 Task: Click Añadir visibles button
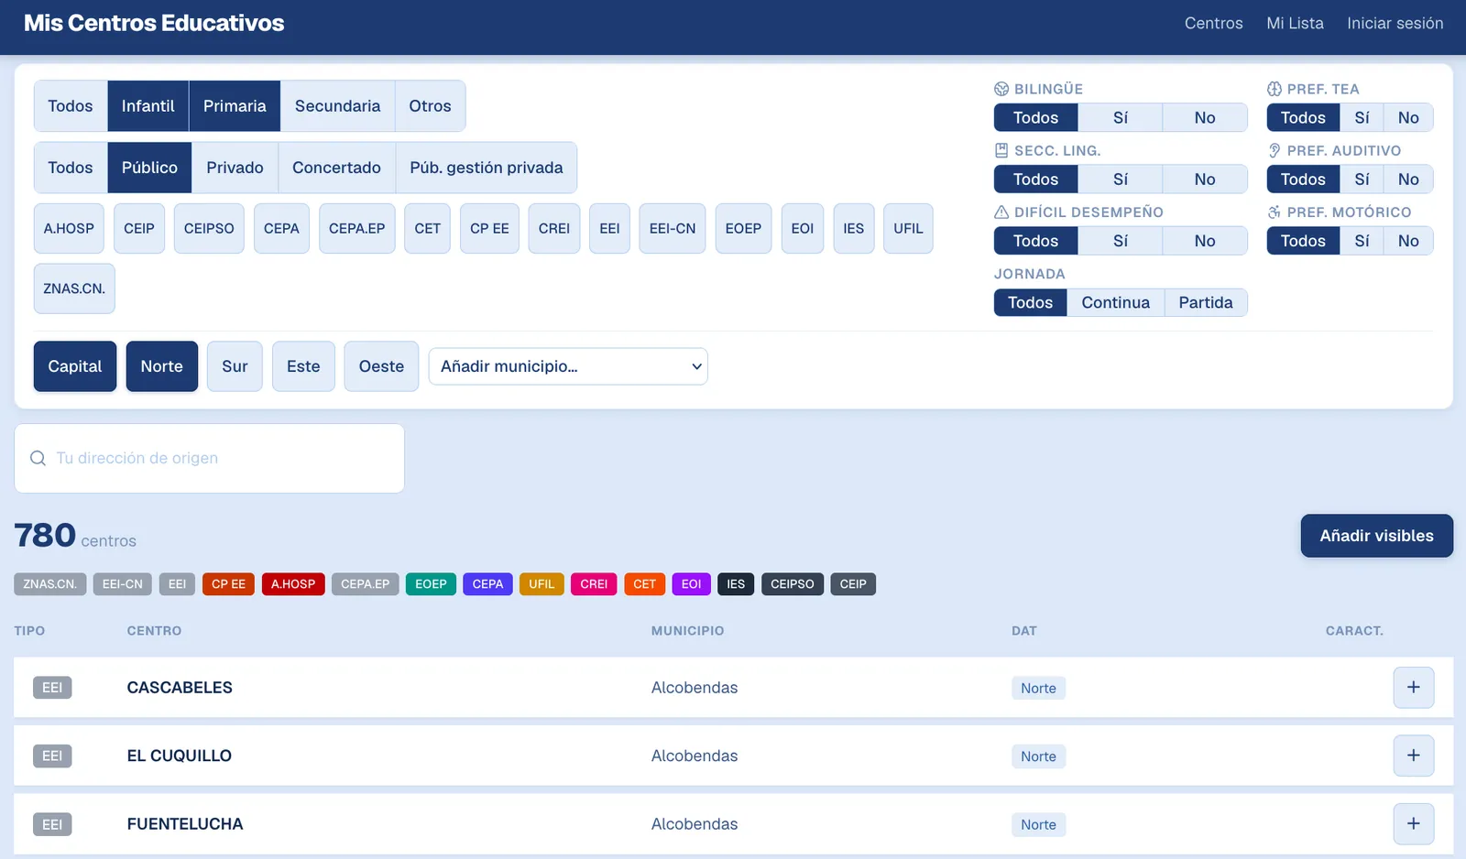[1376, 536]
